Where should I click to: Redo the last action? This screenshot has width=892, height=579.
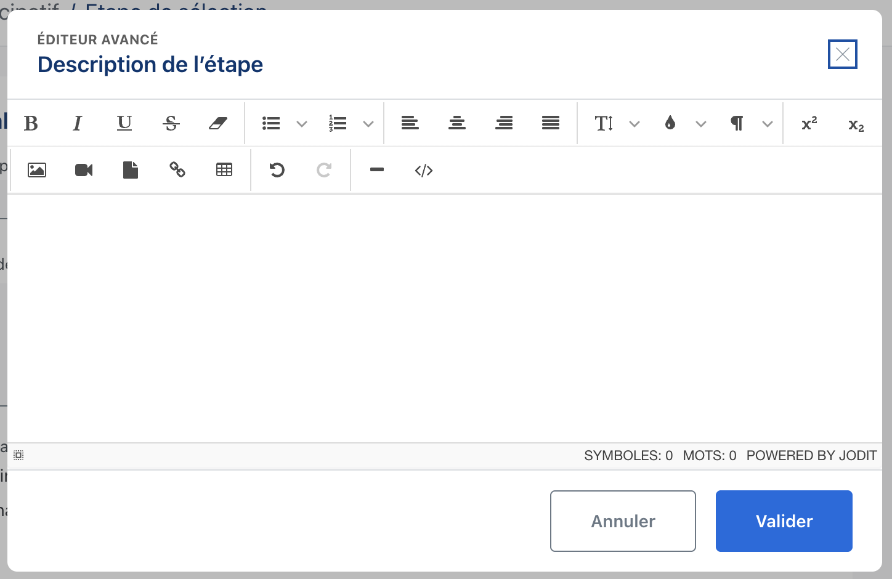click(324, 170)
